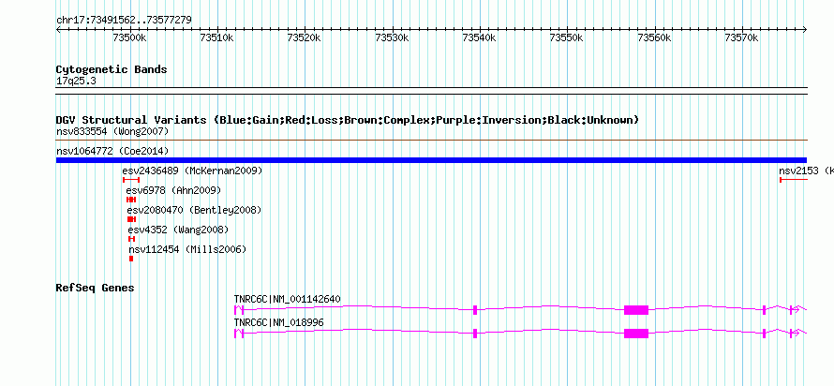
Task: Open variant esv2436489 (McKernan2009) label
Action: pyautogui.click(x=192, y=171)
